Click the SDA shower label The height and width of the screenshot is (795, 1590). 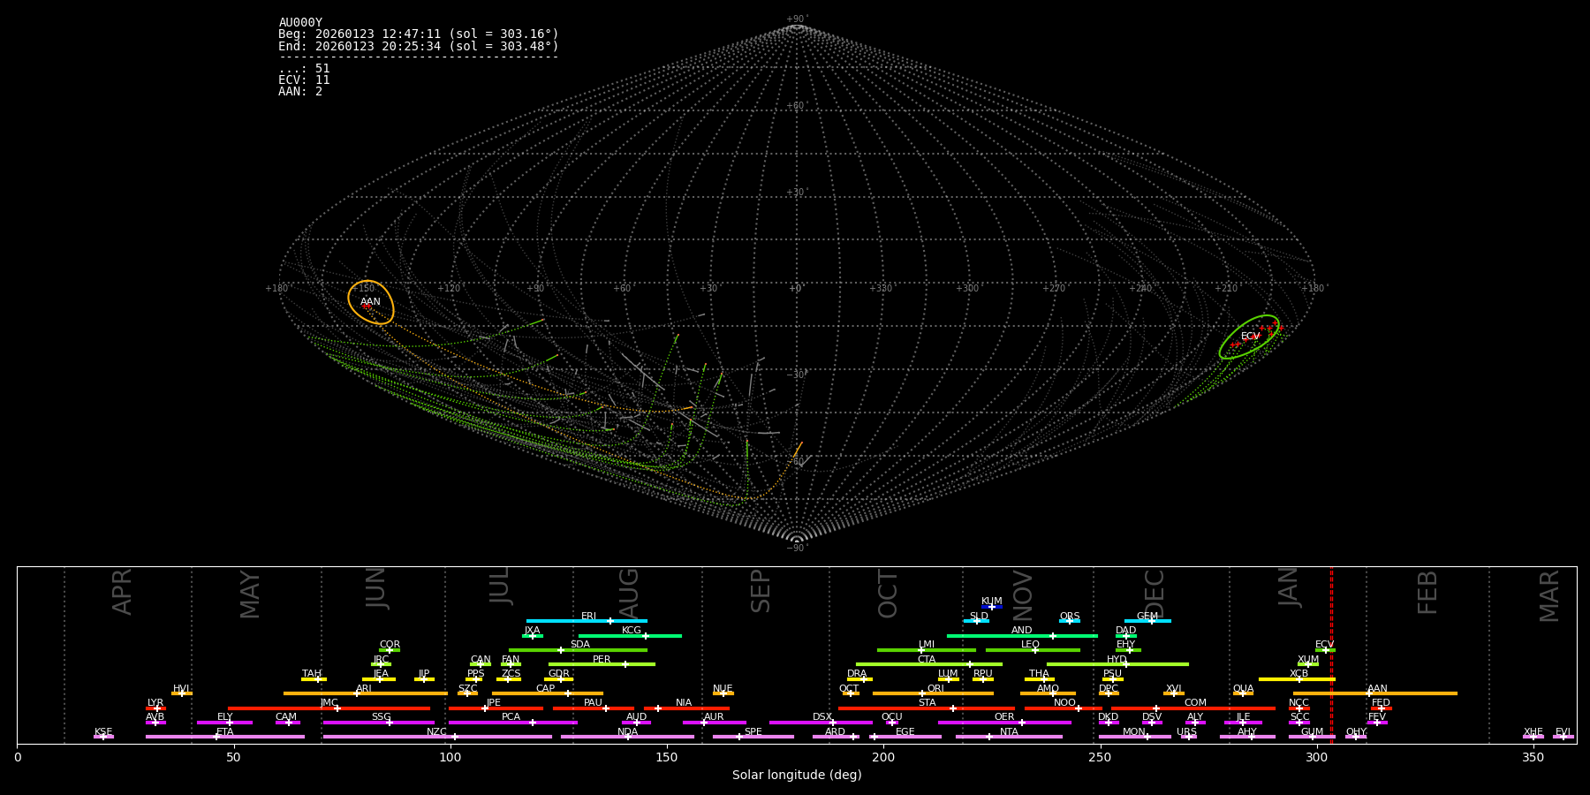pyautogui.click(x=580, y=645)
